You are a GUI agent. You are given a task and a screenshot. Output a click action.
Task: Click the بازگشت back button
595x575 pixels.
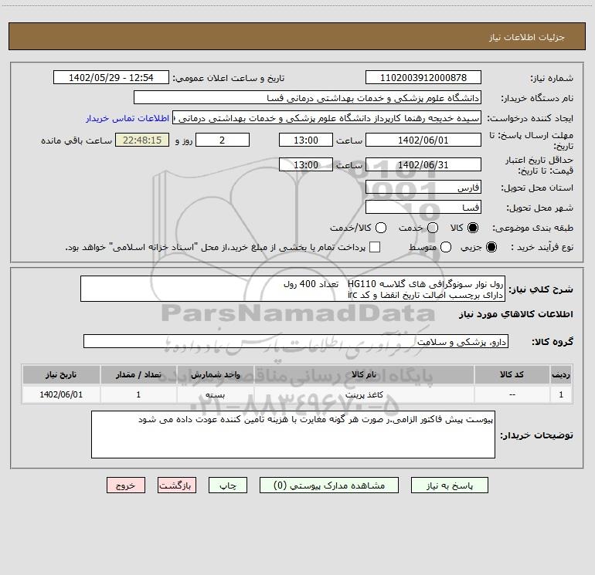(x=177, y=485)
